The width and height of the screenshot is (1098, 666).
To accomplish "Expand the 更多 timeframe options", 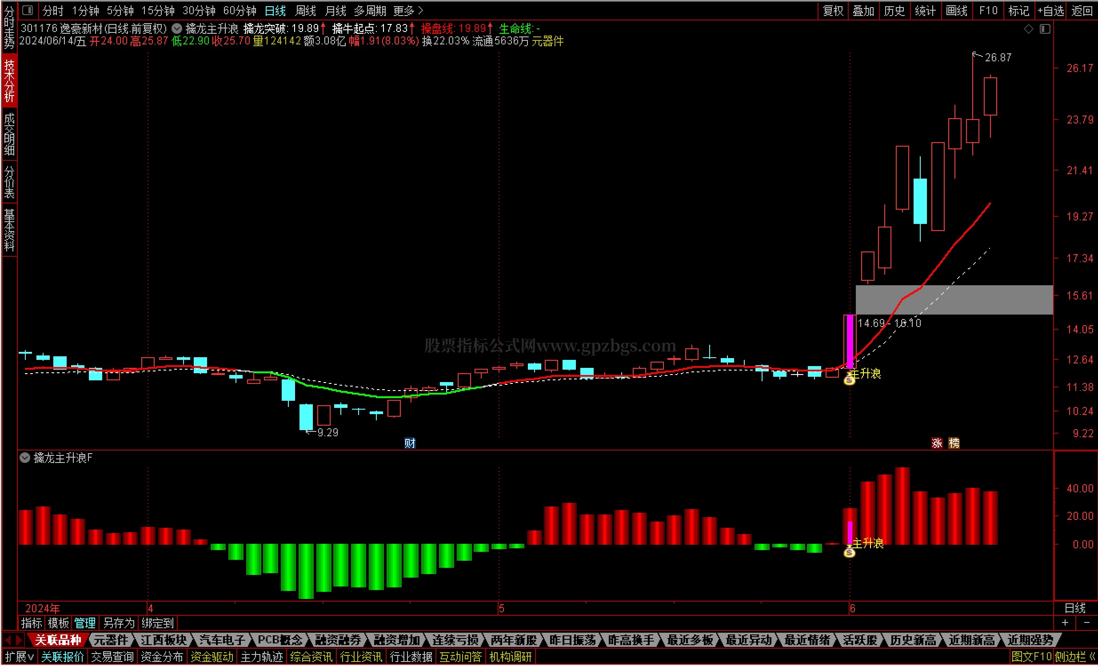I will tap(408, 10).
